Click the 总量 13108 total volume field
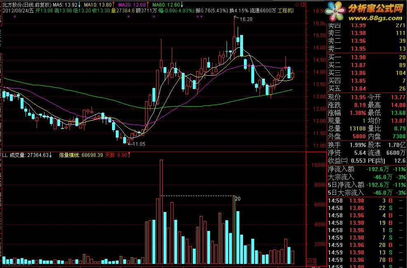 coord(347,128)
